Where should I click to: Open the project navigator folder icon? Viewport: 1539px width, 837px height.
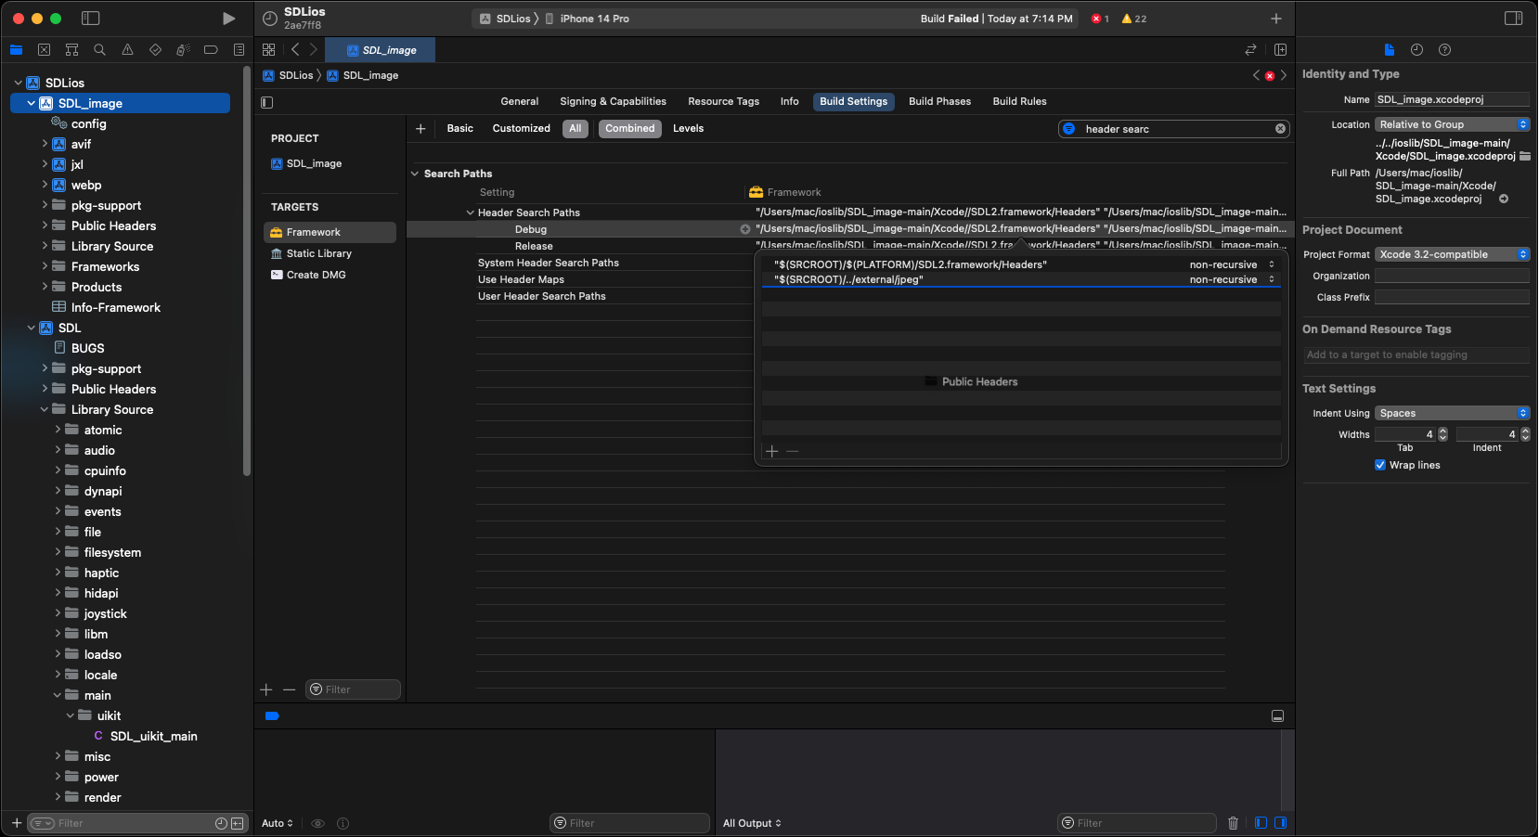16,50
